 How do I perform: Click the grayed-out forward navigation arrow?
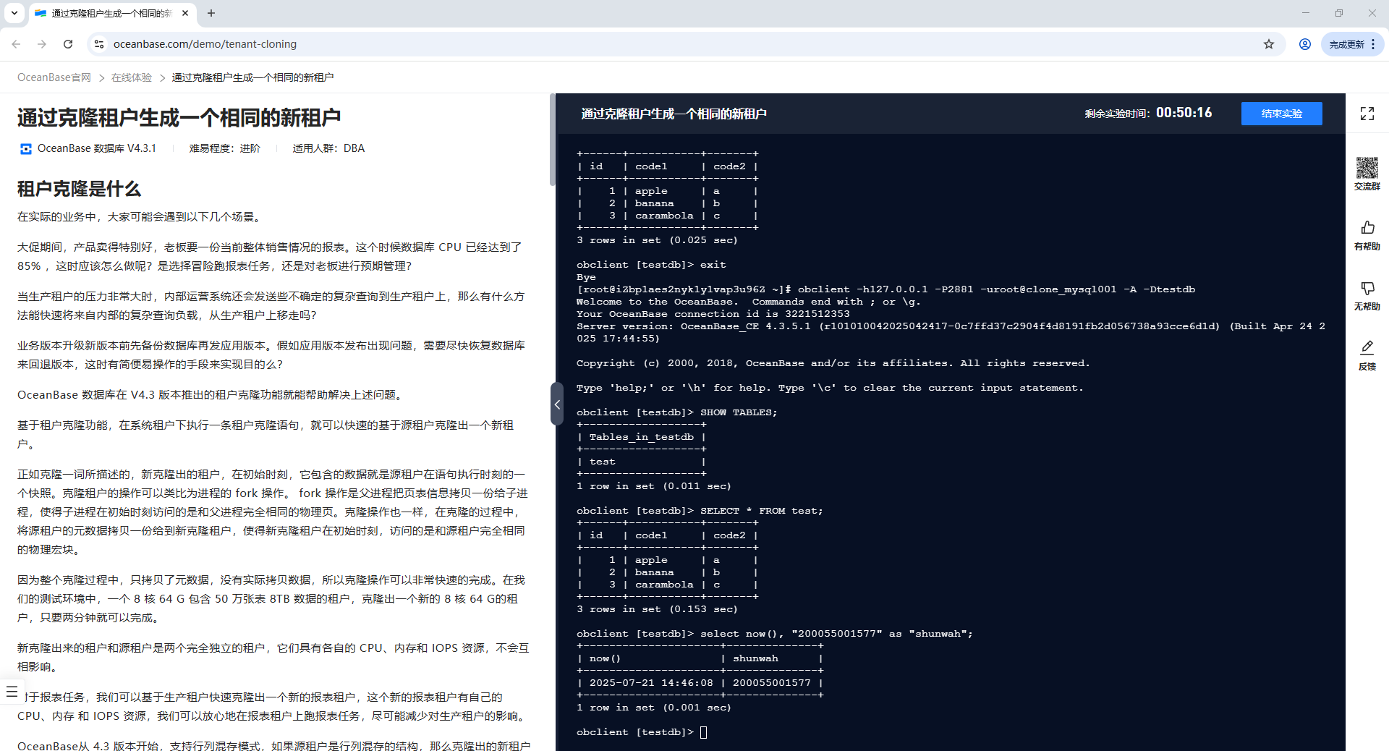[42, 44]
